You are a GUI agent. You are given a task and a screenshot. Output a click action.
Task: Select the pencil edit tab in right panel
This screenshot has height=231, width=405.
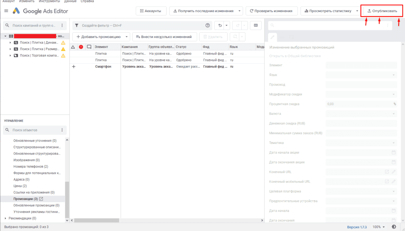[x=273, y=38]
